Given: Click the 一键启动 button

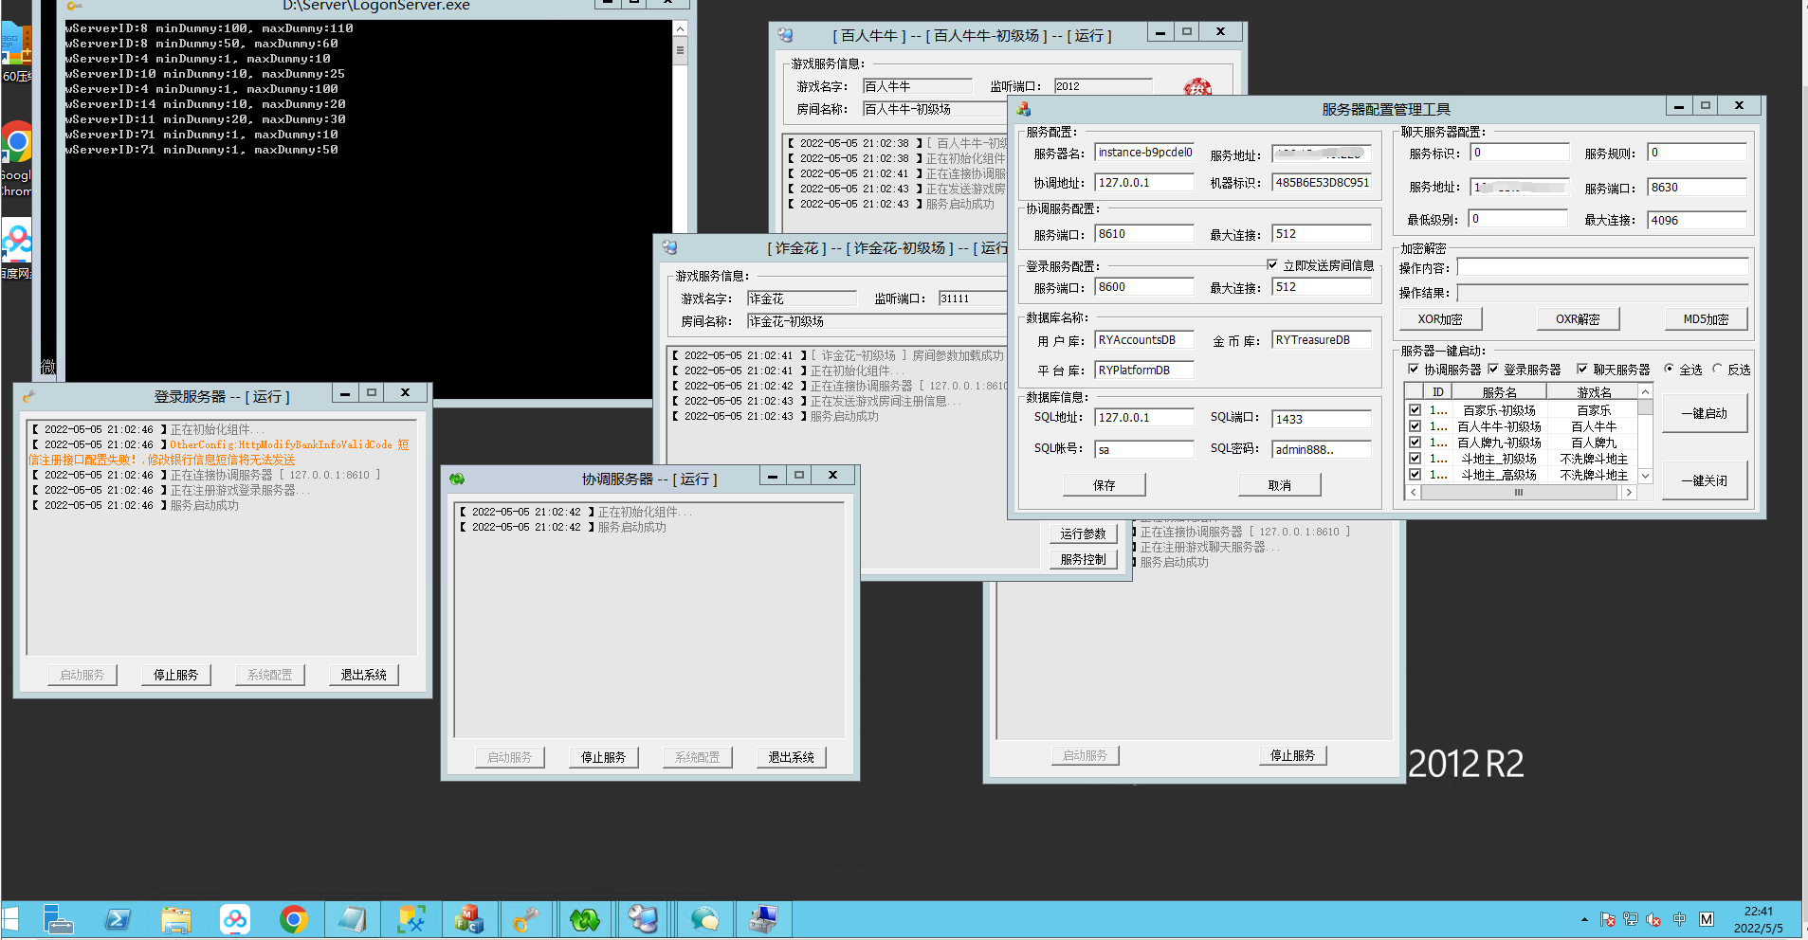Looking at the screenshot, I should click(x=1704, y=414).
